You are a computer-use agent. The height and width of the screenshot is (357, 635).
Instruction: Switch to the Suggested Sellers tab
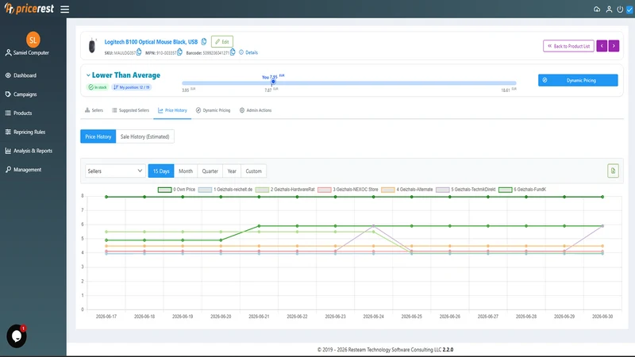(130, 110)
